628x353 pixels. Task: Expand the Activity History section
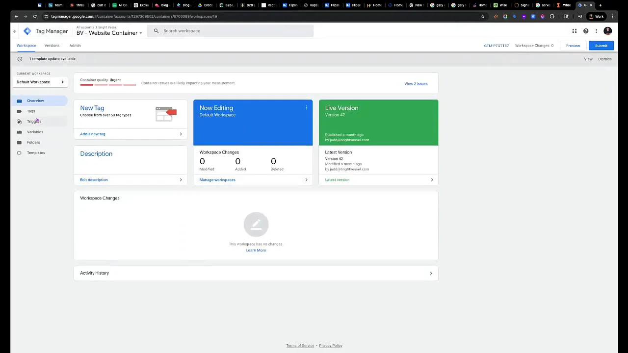(430, 273)
